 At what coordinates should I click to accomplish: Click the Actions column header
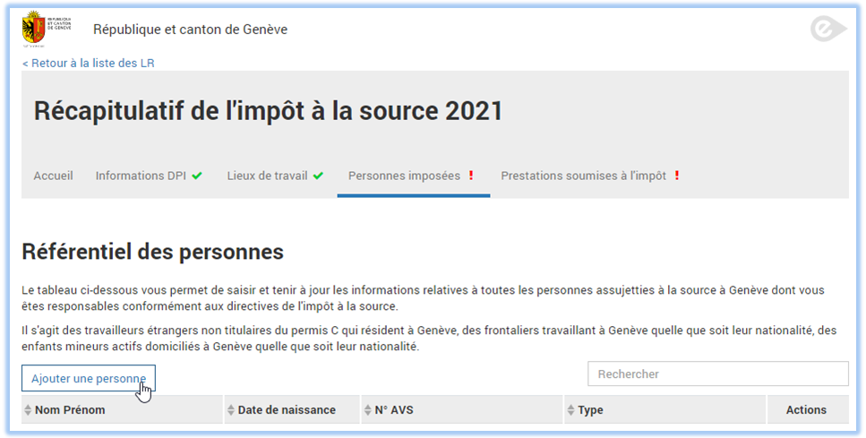[x=806, y=410]
